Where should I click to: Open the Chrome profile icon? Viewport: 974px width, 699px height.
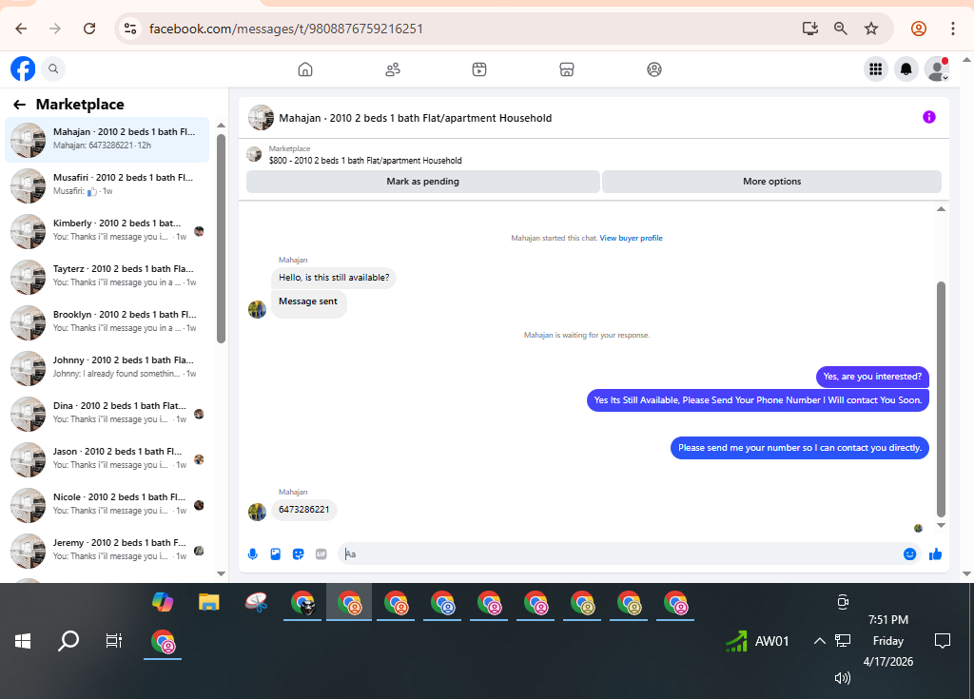(x=919, y=29)
